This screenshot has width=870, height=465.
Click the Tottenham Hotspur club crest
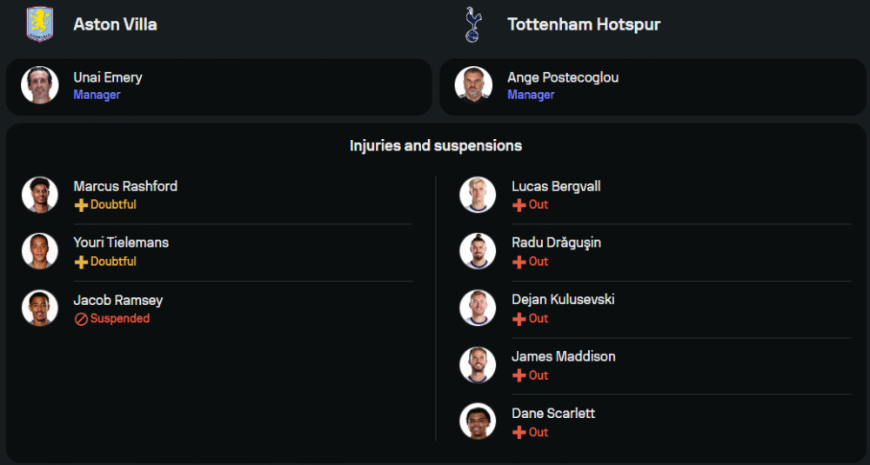pos(473,24)
